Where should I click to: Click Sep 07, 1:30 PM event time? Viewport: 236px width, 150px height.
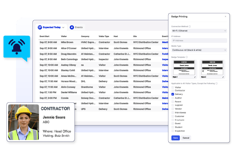pyautogui.click(x=48, y=92)
